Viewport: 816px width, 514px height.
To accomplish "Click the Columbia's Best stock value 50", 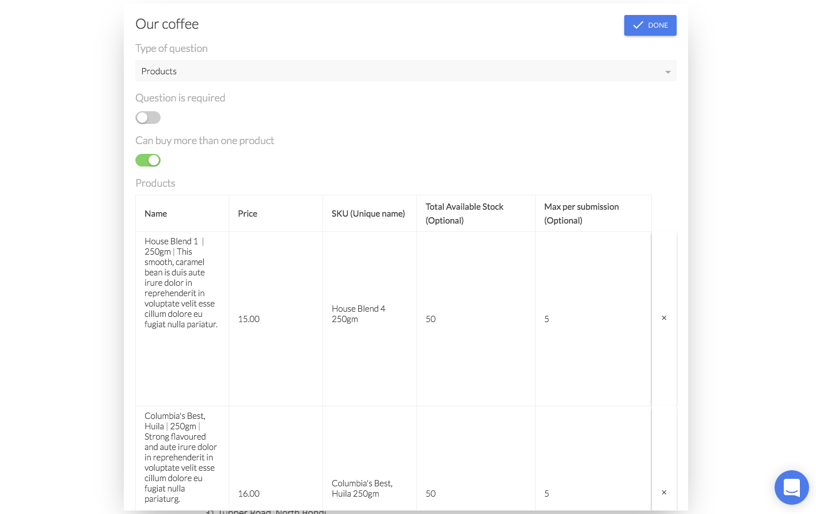I will tap(431, 494).
